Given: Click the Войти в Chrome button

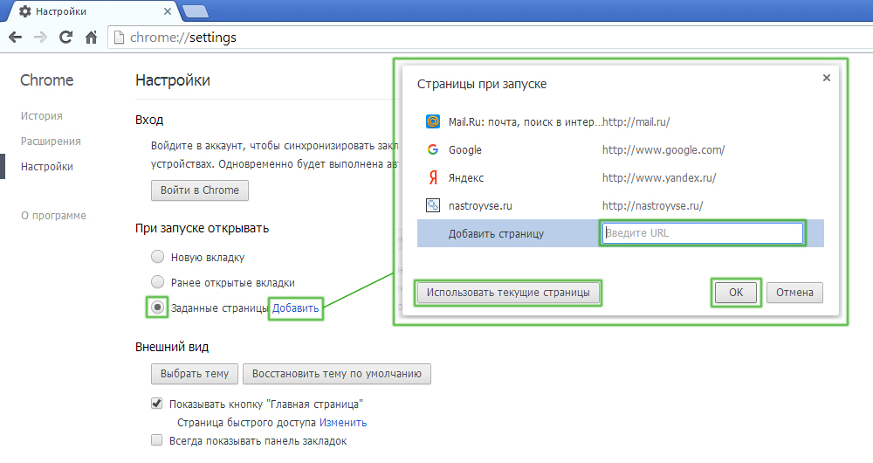Looking at the screenshot, I should [200, 190].
